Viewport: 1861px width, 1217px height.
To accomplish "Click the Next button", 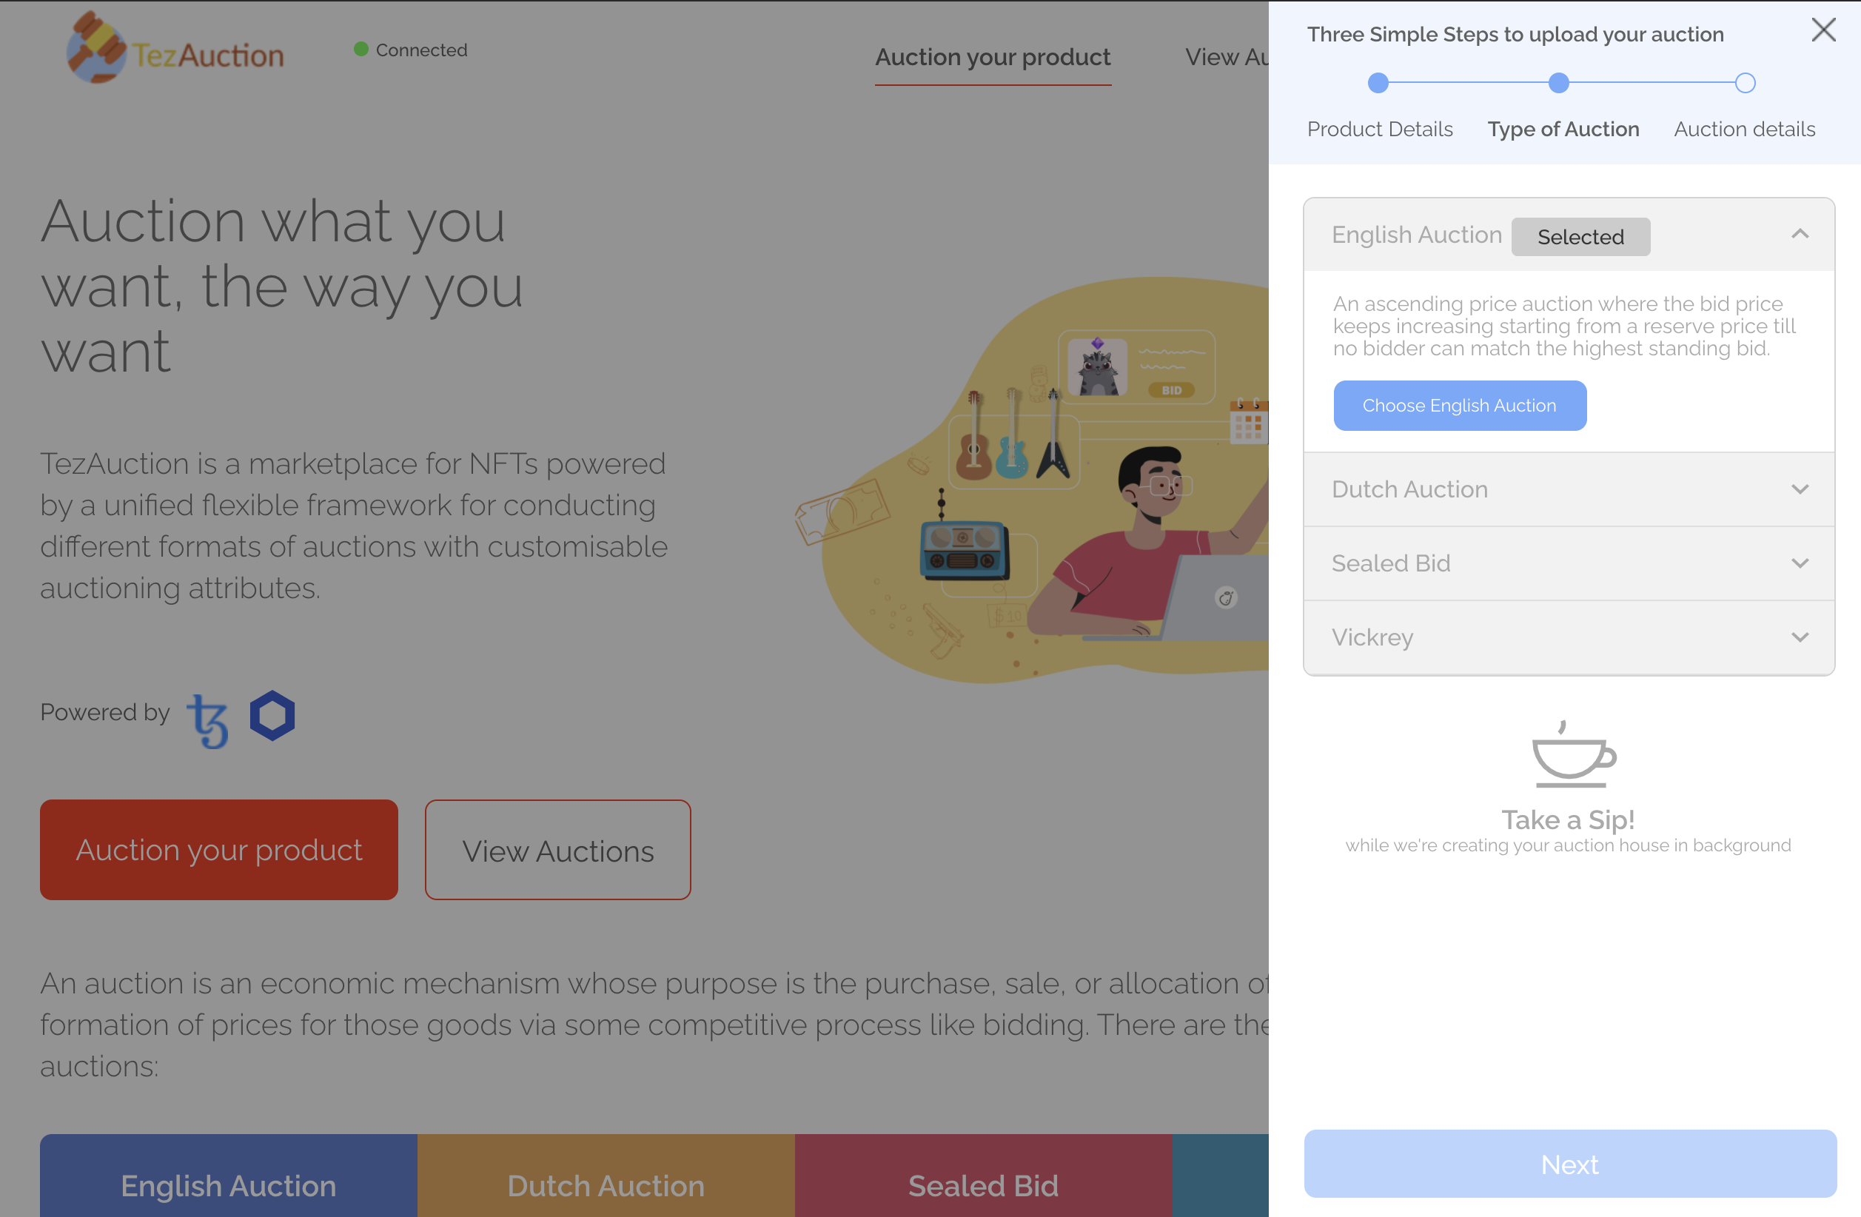I will 1569,1163.
